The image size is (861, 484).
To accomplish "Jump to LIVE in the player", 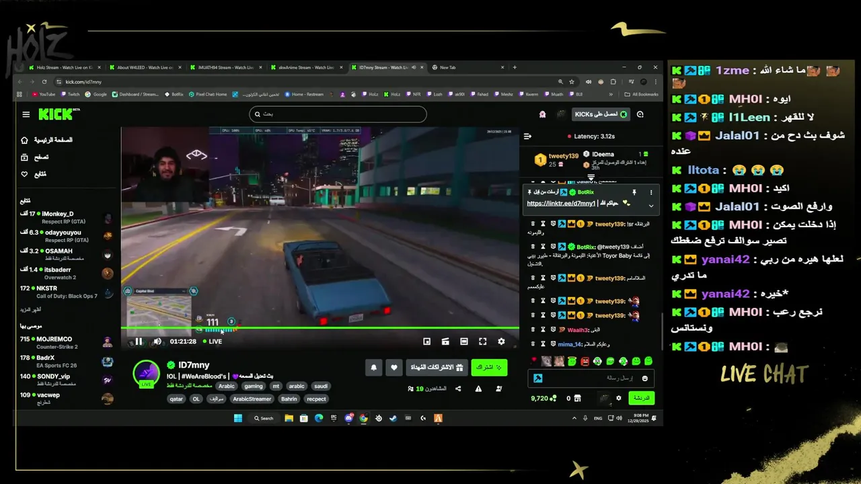I will pyautogui.click(x=213, y=341).
